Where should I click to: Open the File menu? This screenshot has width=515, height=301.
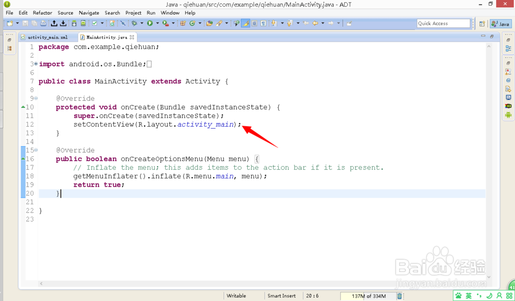[x=9, y=13]
